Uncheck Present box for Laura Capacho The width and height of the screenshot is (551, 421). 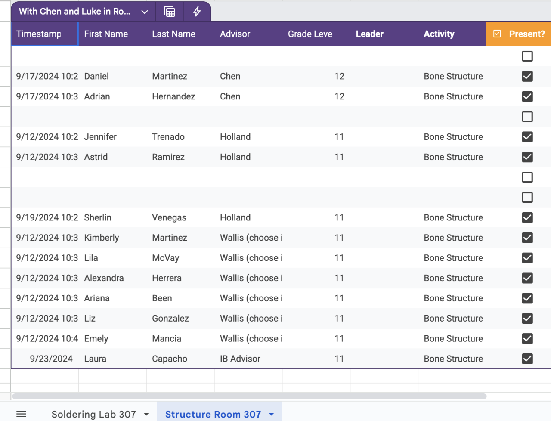pos(527,359)
